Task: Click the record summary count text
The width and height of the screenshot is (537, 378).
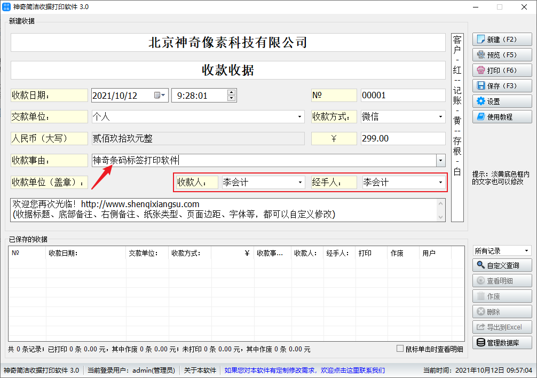Action: pos(159,349)
